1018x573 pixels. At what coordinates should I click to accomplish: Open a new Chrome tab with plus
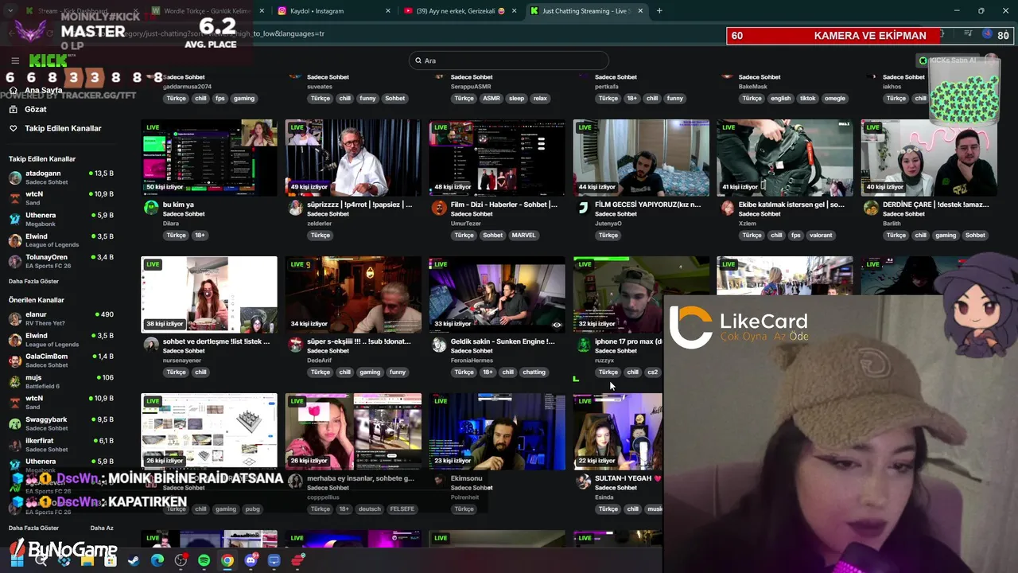(x=659, y=11)
